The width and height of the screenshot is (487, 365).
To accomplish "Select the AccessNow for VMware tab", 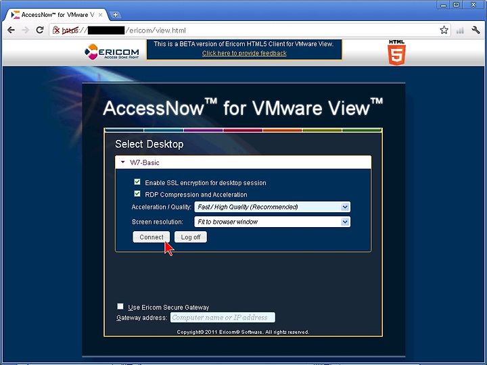I will click(x=56, y=15).
